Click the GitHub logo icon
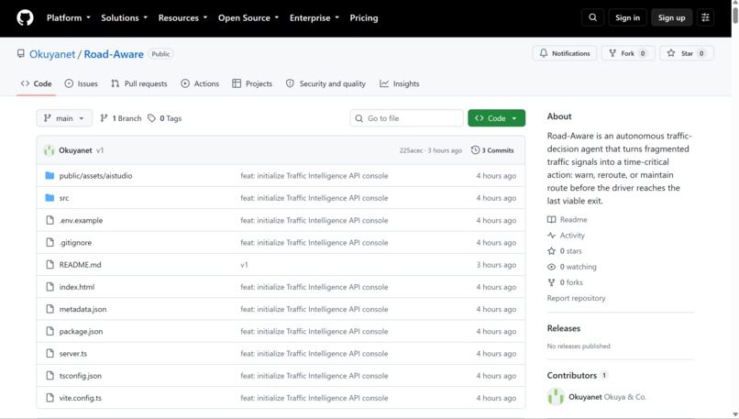Image resolution: width=739 pixels, height=419 pixels. pos(25,18)
